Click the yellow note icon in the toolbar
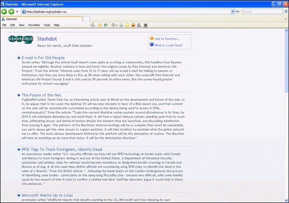 127,25
